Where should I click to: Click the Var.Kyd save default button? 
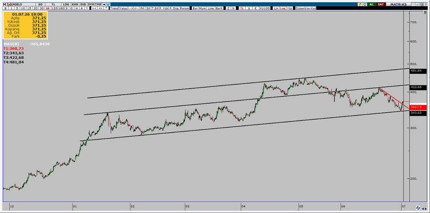[311, 8]
